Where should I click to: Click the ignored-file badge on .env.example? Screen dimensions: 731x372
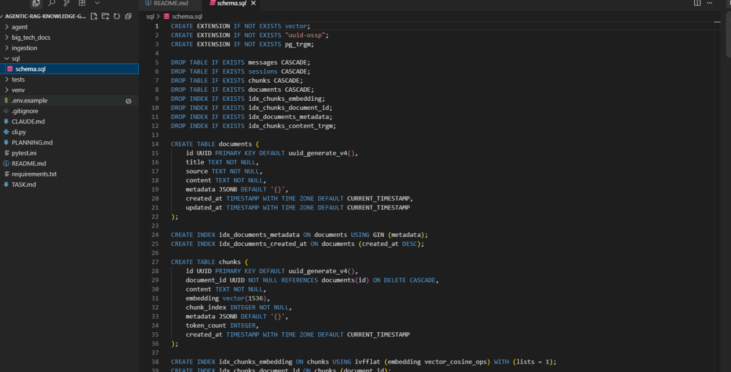[x=128, y=101]
